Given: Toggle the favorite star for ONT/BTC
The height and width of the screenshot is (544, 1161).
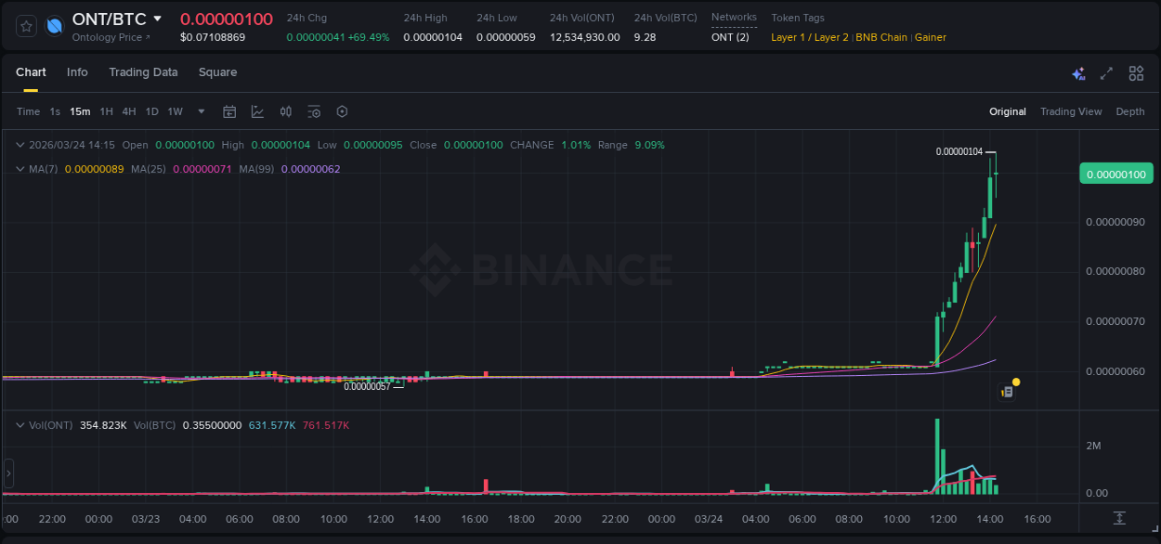Looking at the screenshot, I should pos(25,26).
